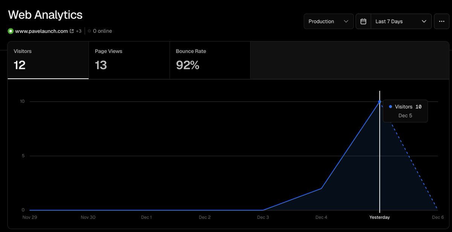The width and height of the screenshot is (452, 232).
Task: Click the green status icon beside the domain
Action: click(x=11, y=31)
